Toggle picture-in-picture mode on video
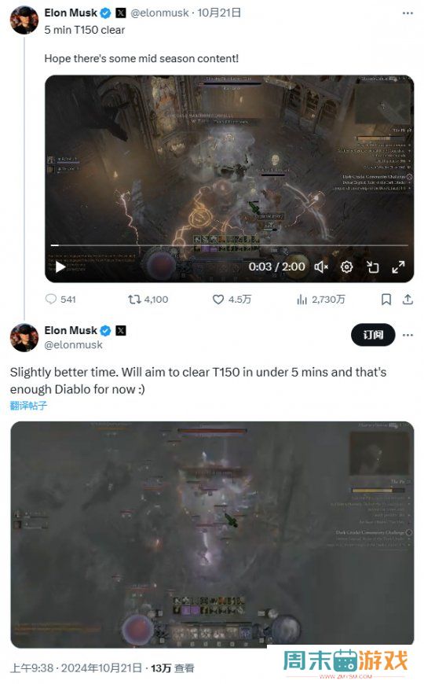This screenshot has width=424, height=684. tap(373, 267)
